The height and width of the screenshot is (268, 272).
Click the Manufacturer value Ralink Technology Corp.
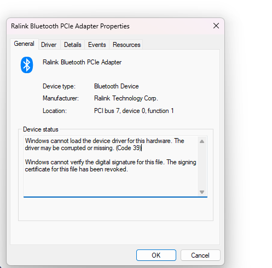pos(126,98)
